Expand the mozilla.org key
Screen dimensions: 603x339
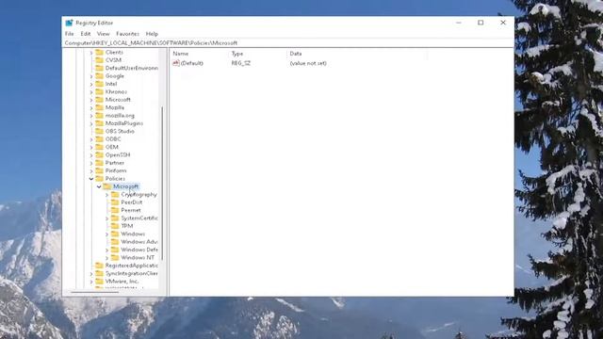click(x=91, y=115)
